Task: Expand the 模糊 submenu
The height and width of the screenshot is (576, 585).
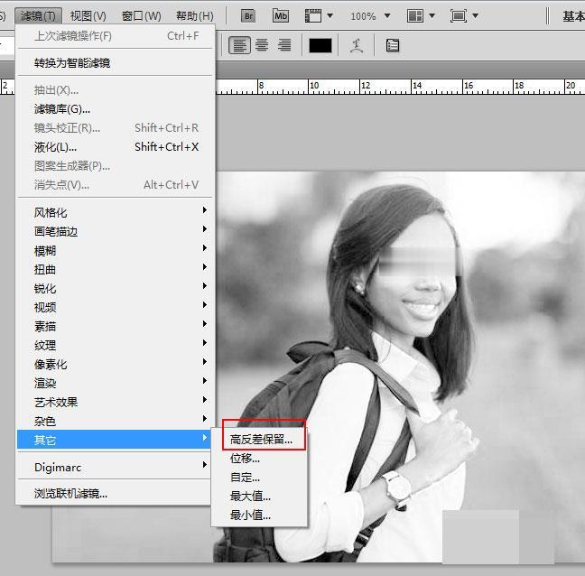Action: [115, 251]
